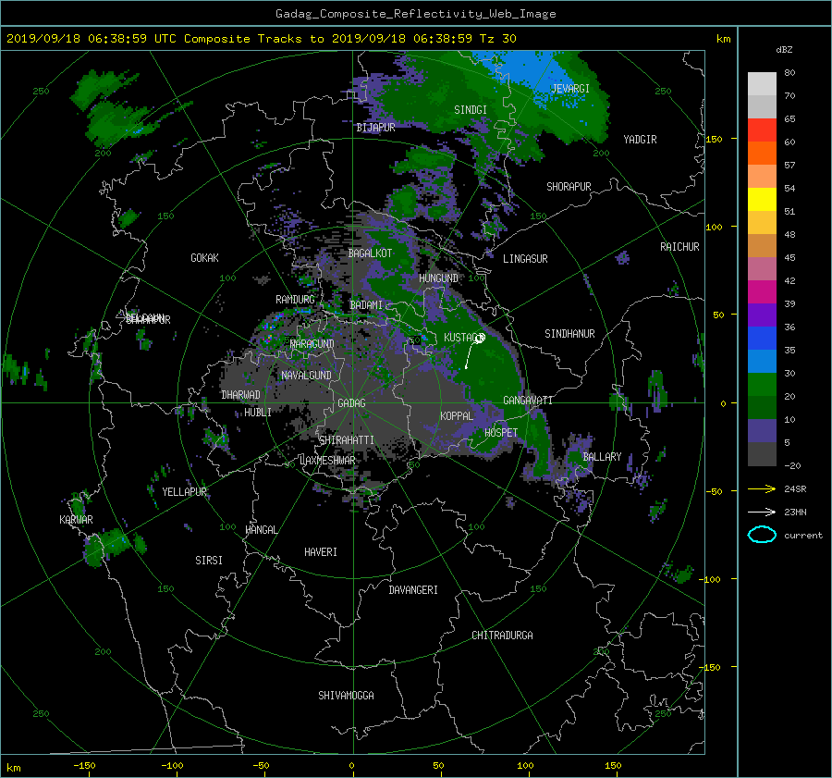Pick the blue 36 dBZ color swatch
832x778 pixels.
762,338
